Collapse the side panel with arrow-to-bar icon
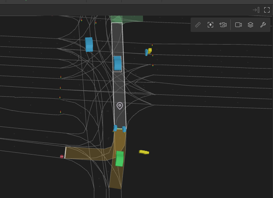Screen dimensions: 273x198 (x=256, y=10)
